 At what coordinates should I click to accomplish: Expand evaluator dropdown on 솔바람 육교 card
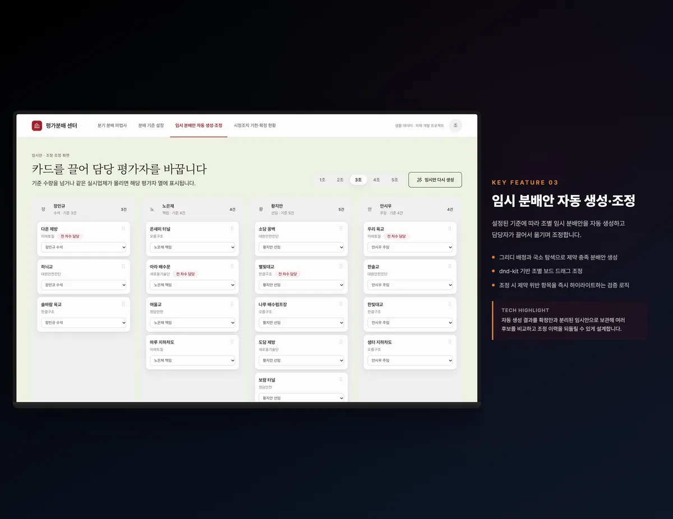click(84, 323)
